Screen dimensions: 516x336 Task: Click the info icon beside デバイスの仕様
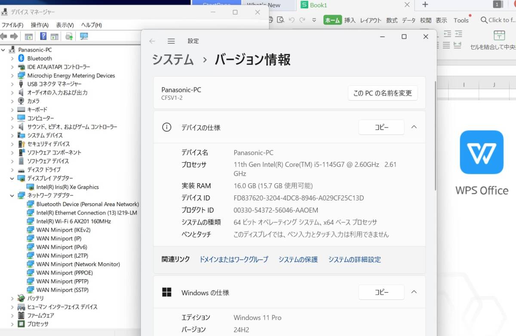(x=166, y=127)
